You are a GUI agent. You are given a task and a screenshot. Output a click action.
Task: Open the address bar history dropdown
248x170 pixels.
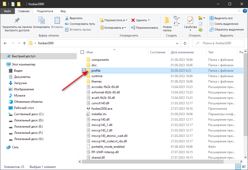[177, 43]
